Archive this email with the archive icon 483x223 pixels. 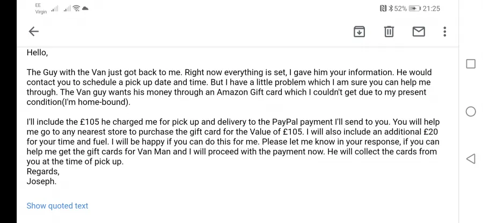tap(359, 32)
